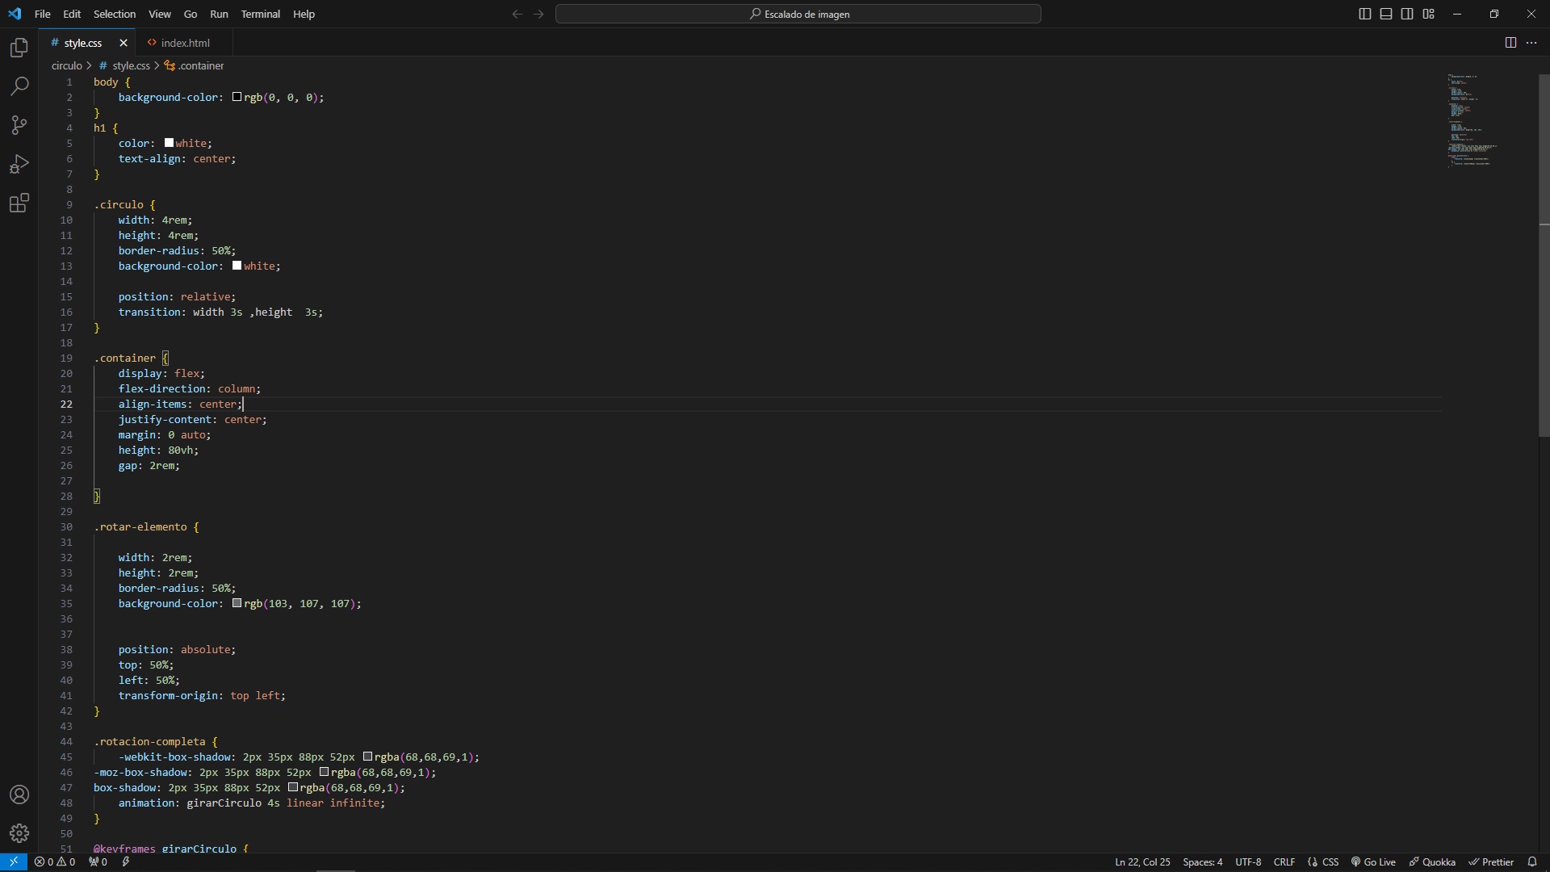1550x872 pixels.
Task: Click the animation: girarCirculo 4s line
Action: (x=252, y=803)
